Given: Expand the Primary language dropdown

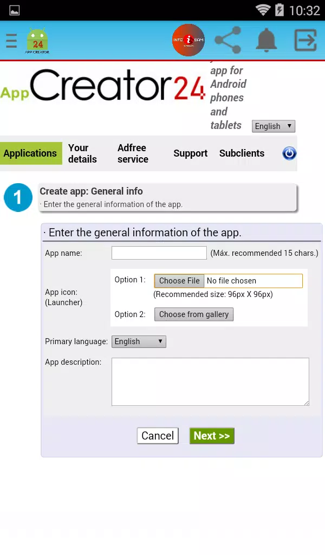Looking at the screenshot, I should click(139, 341).
